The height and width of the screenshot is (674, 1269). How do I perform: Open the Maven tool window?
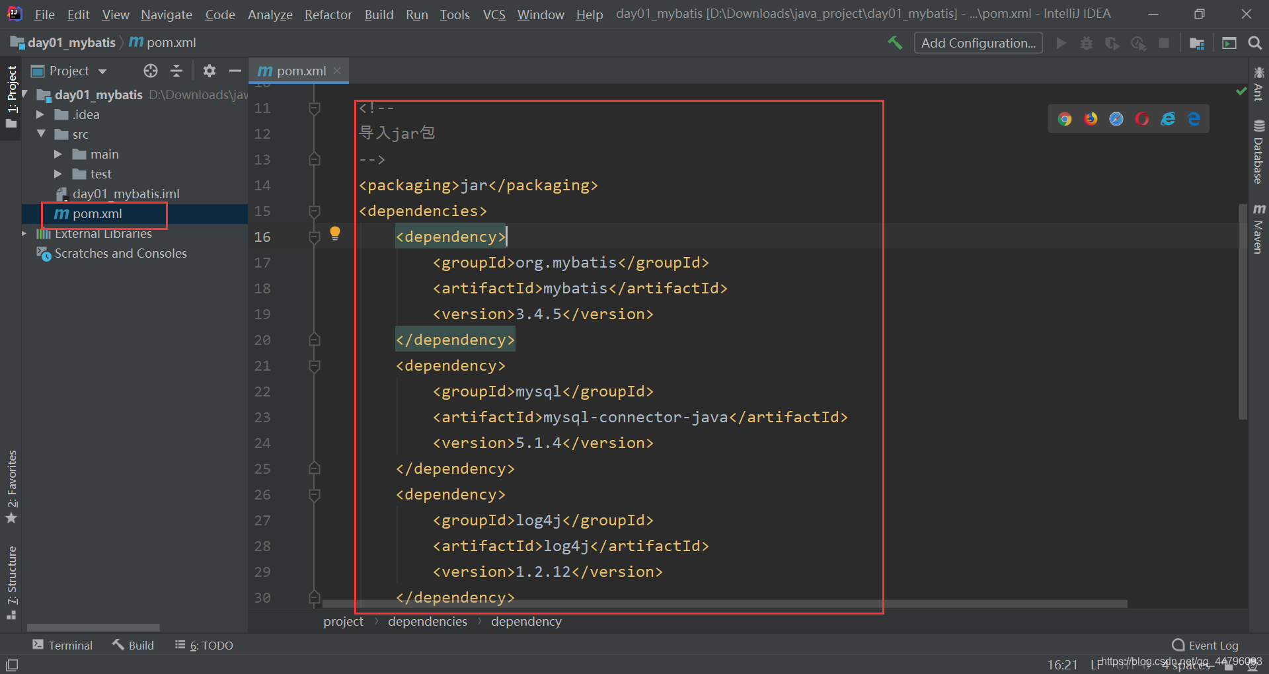(1258, 229)
